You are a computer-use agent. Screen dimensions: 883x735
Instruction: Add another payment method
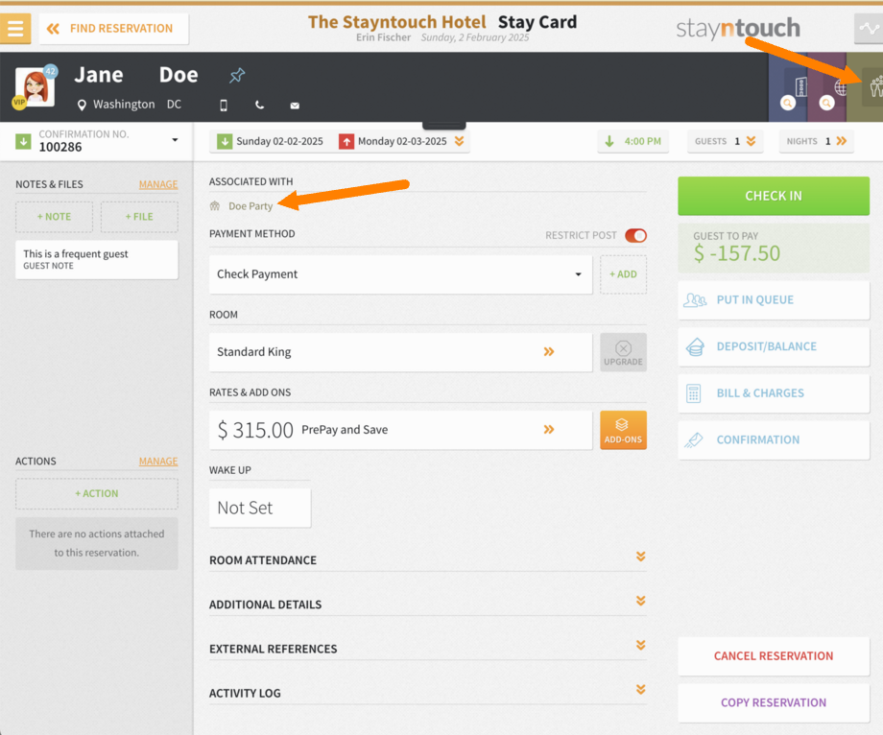click(x=624, y=274)
